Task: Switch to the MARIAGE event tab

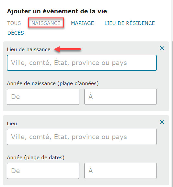Action: point(83,23)
